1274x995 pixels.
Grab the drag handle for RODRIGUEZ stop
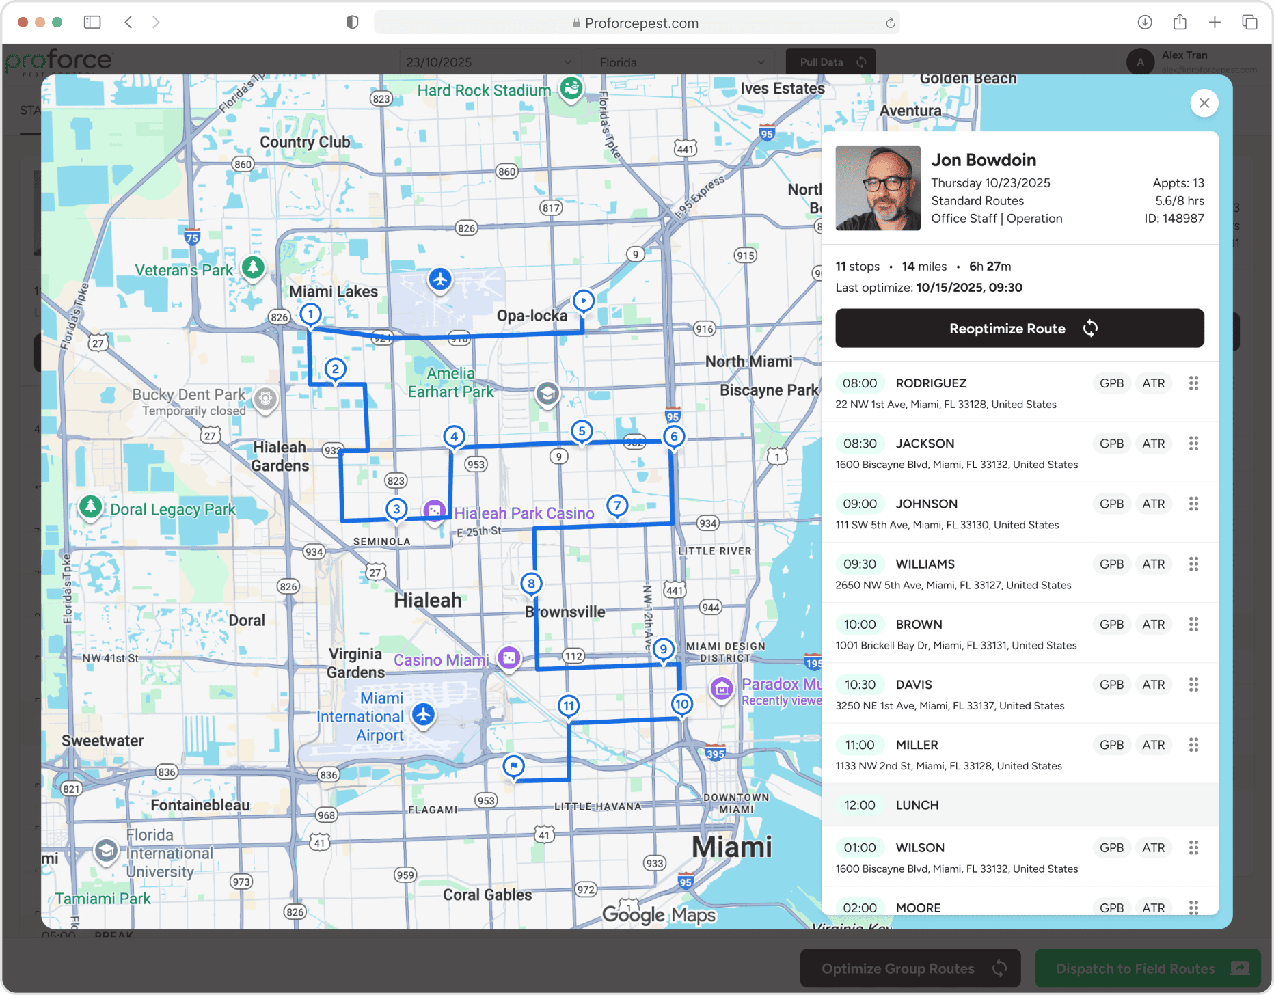click(1193, 383)
